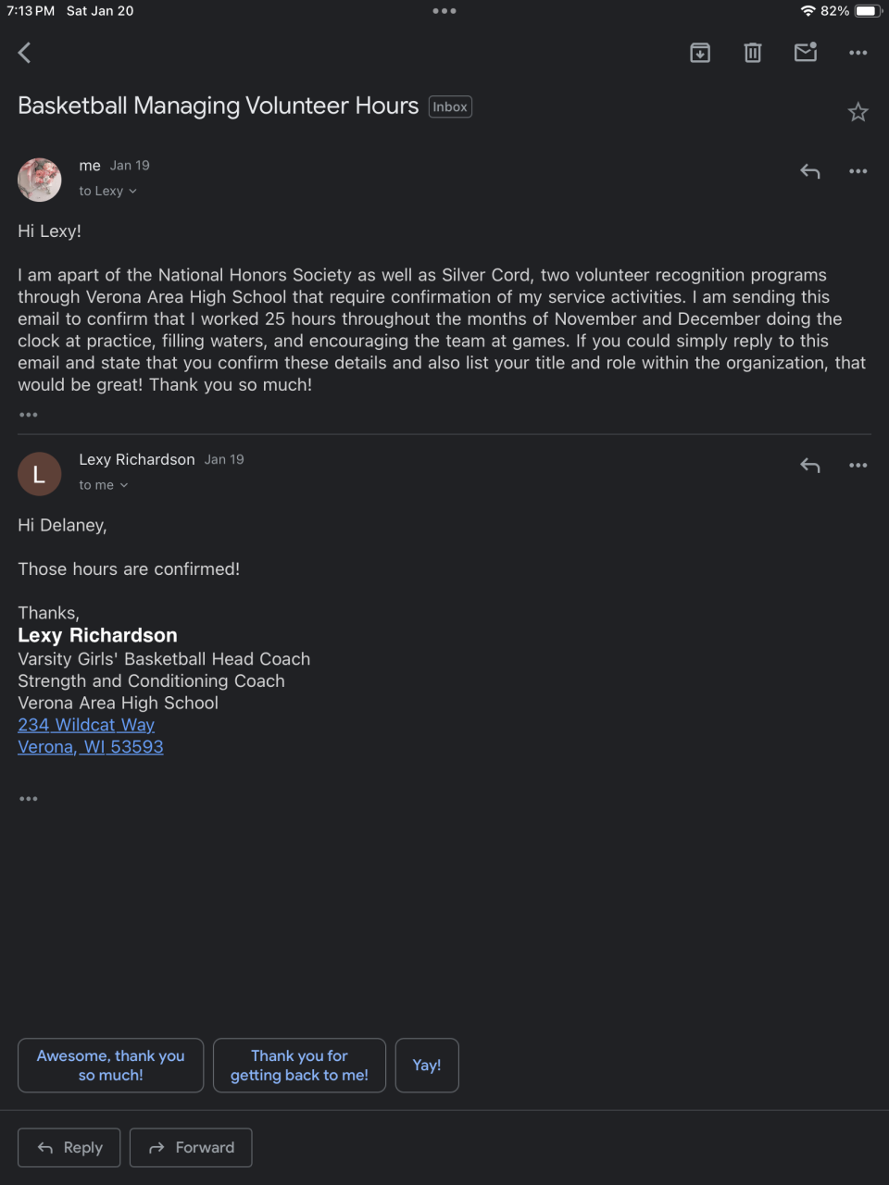This screenshot has width=889, height=1185.
Task: Select the 'Yay!' smart reply
Action: pos(427,1066)
